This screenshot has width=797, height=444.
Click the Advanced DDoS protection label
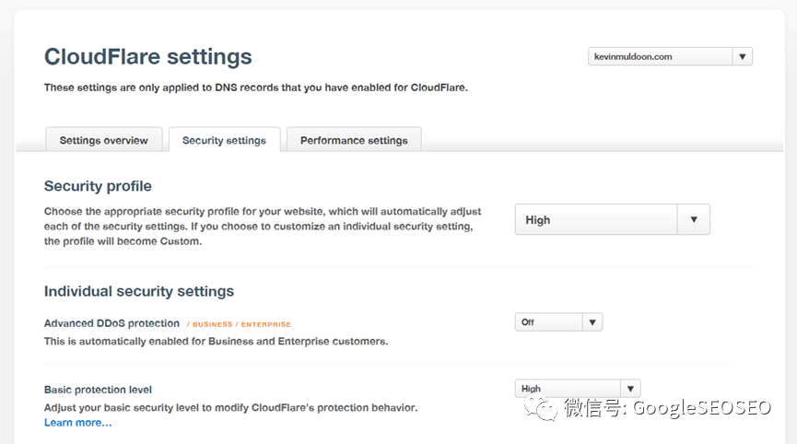111,323
